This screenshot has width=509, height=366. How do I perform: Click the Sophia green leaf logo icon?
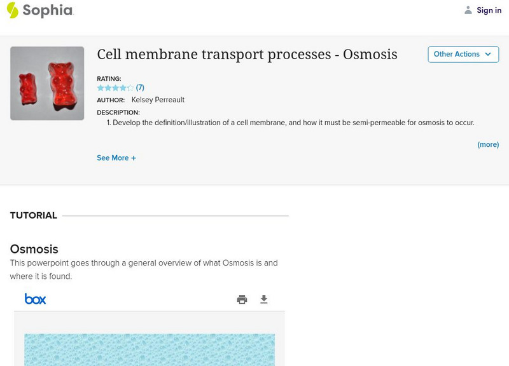click(x=12, y=10)
